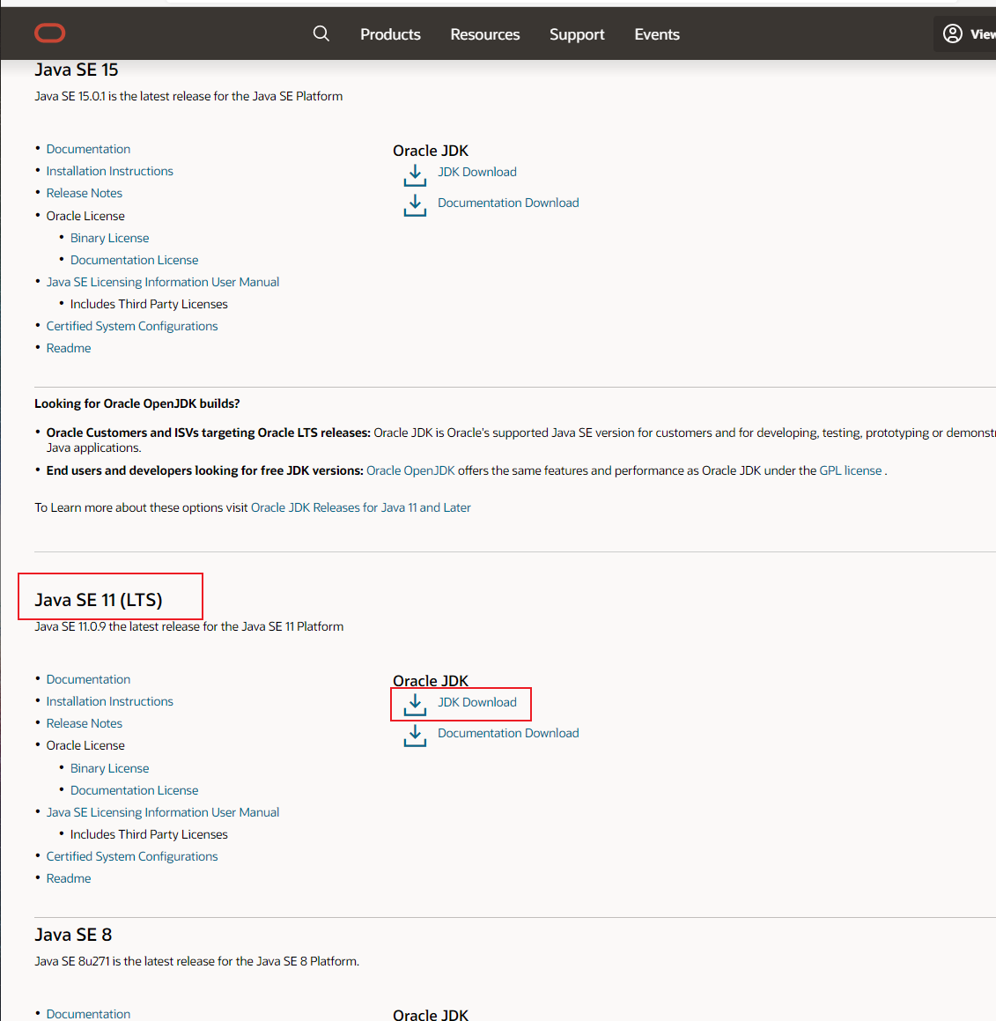Open Java SE 11 Certified System Configurations
Viewport: 996px width, 1021px height.
tap(132, 856)
